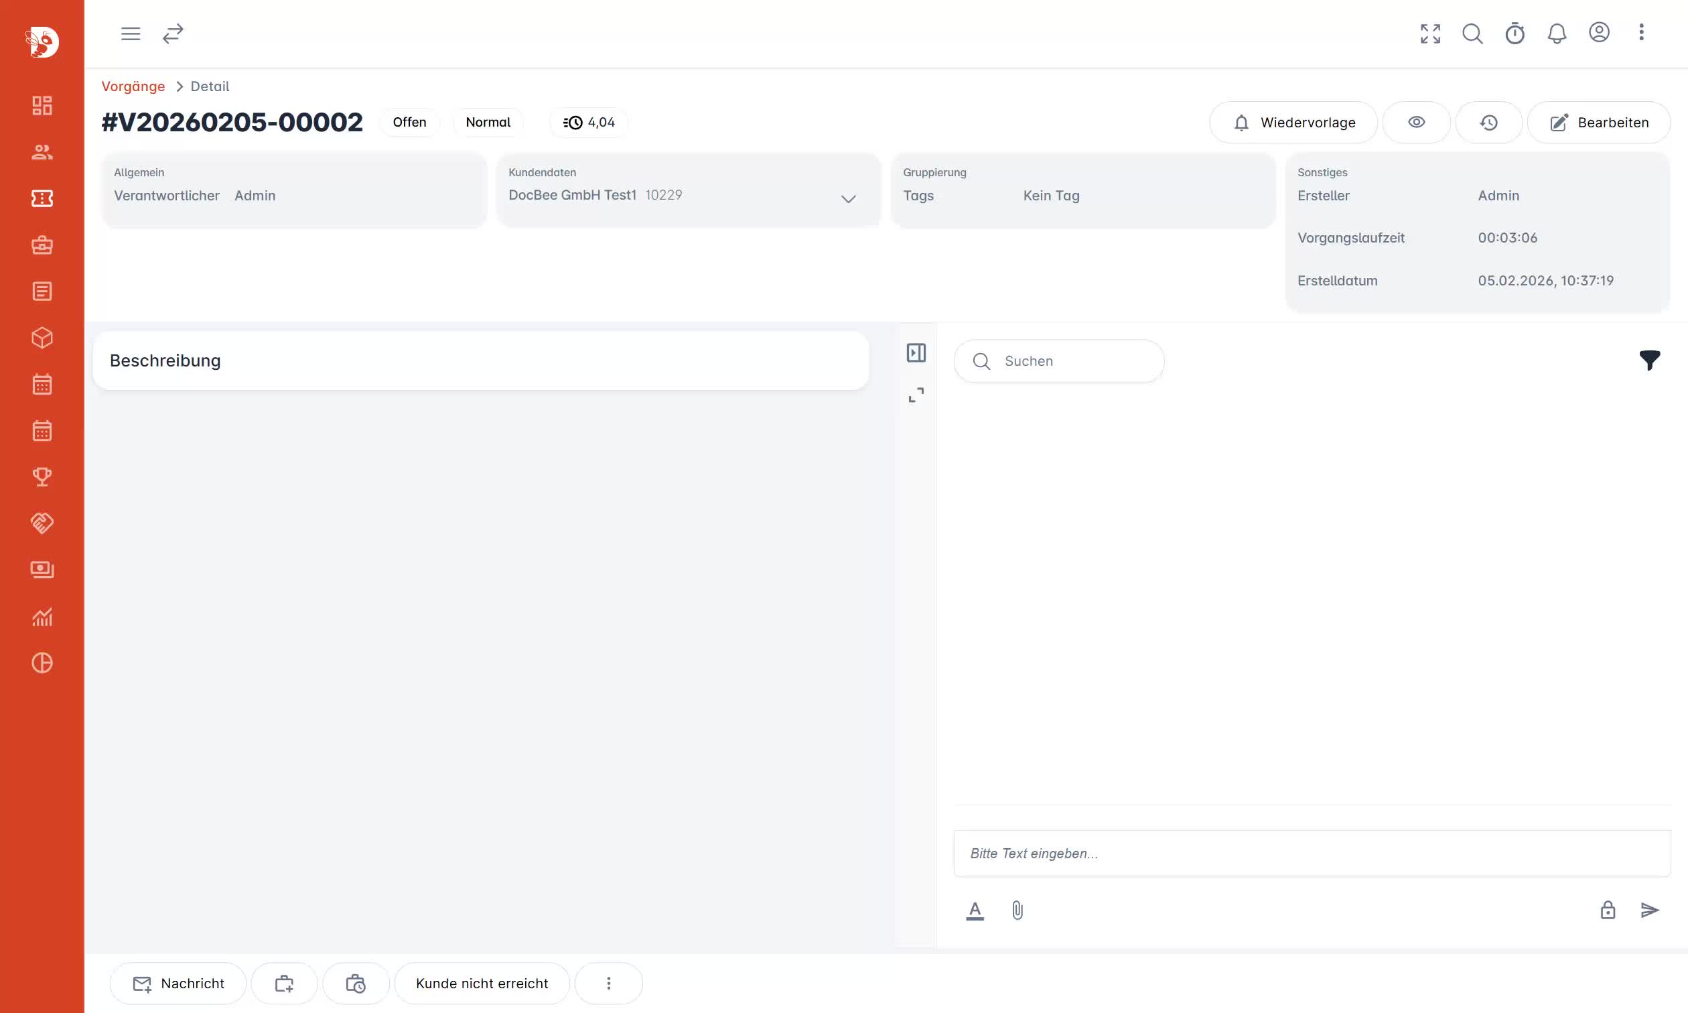This screenshot has width=1688, height=1013.
Task: Expand the description panel with corner arrows
Action: [916, 395]
